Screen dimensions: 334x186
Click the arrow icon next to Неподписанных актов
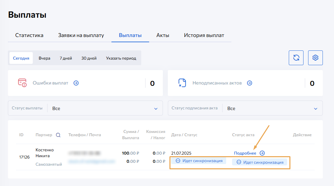click(x=249, y=83)
